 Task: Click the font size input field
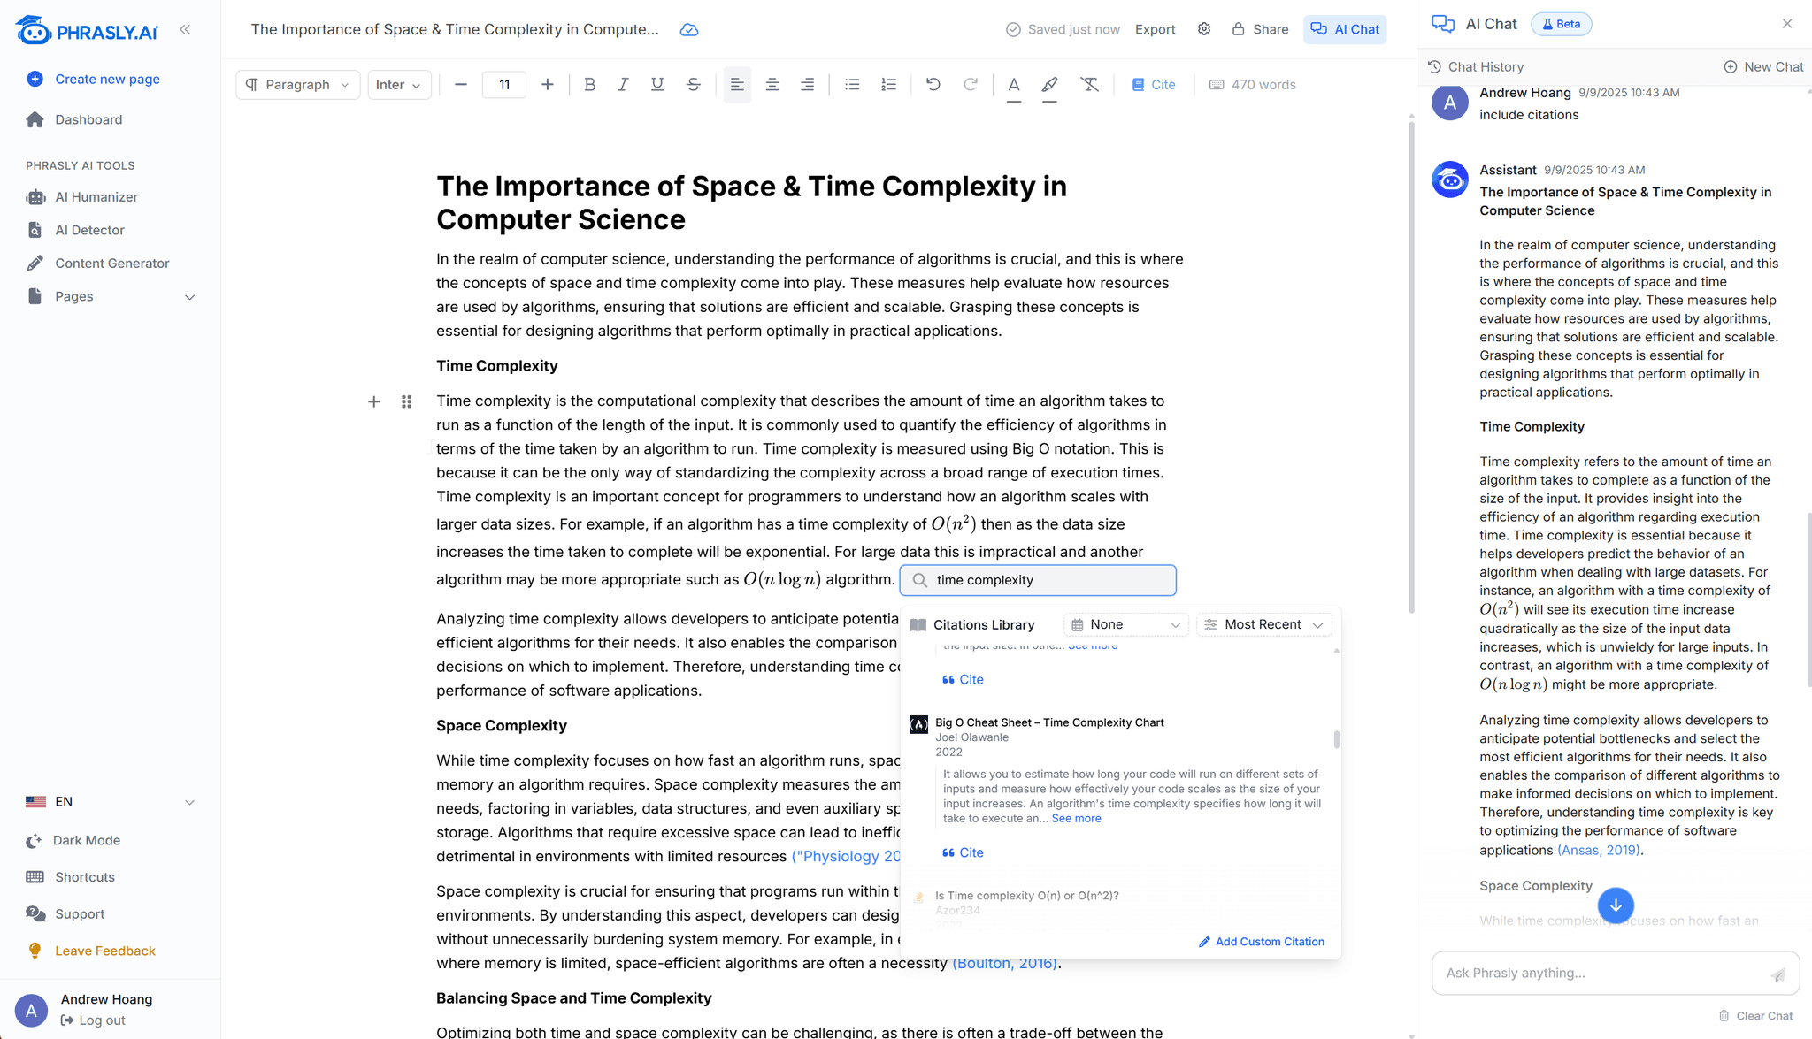click(x=504, y=85)
